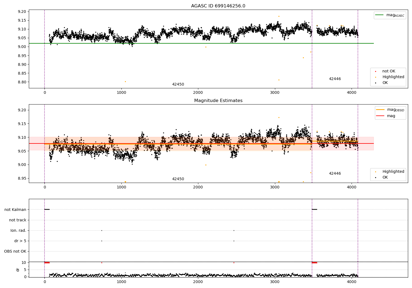Image resolution: width=412 pixels, height=288 pixels.
Task: Select the 'not OK' legend entry
Action: tap(389, 71)
